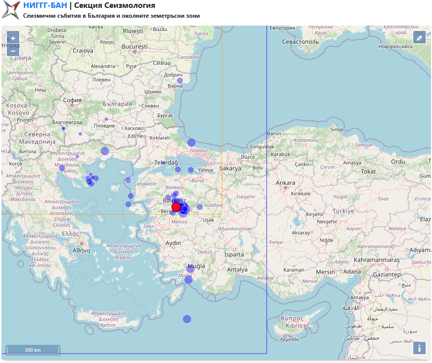Screen dimensions: 432x363
Task: Click the София city label
Action: (x=72, y=100)
